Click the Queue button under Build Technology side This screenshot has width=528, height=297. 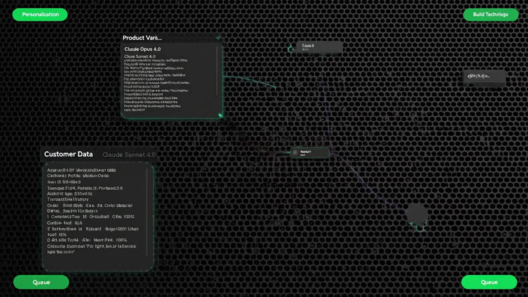(x=489, y=282)
